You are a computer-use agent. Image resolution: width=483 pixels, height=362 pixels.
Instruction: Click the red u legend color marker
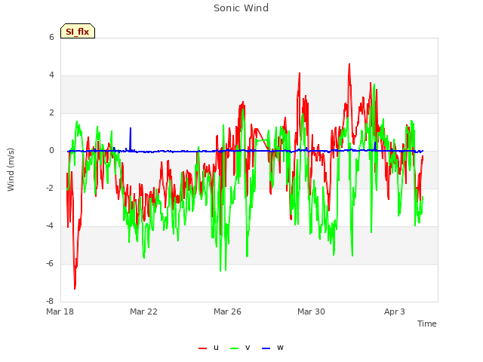(202, 348)
